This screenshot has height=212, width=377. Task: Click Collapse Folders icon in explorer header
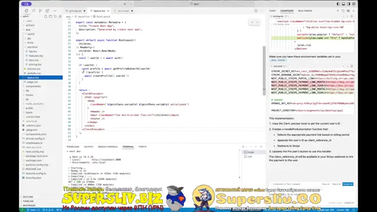coord(60,16)
